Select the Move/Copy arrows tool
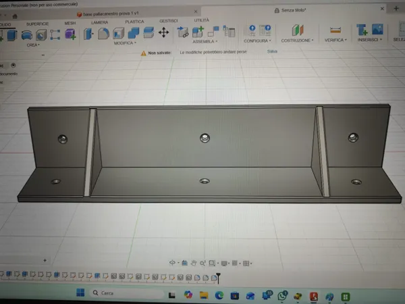This screenshot has width=405, height=304. pyautogui.click(x=164, y=32)
